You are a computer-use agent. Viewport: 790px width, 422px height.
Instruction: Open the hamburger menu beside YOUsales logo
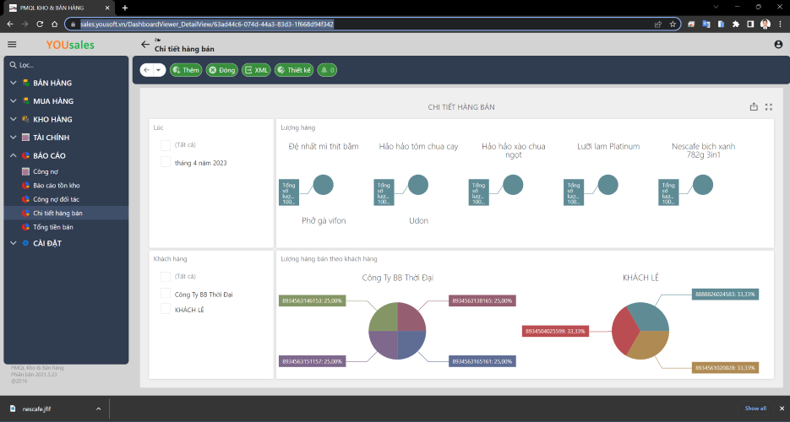(12, 45)
